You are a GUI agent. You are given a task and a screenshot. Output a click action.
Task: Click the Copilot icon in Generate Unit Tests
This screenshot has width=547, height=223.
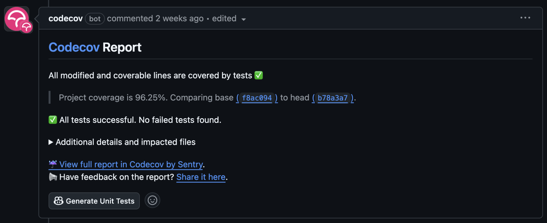58,201
